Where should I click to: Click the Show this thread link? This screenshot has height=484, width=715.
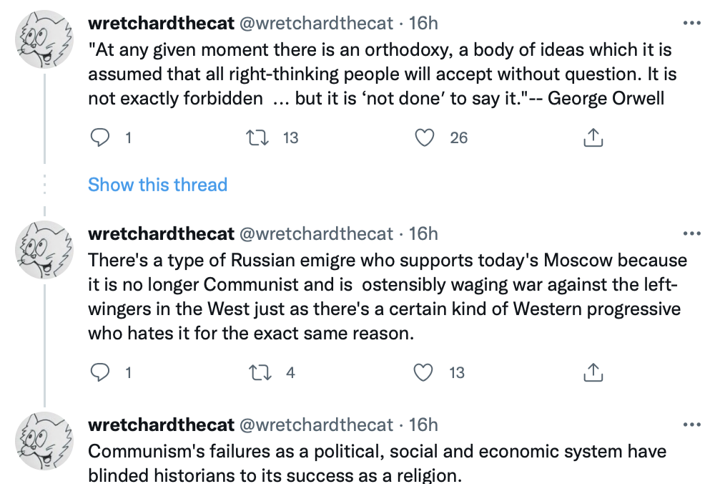[157, 185]
